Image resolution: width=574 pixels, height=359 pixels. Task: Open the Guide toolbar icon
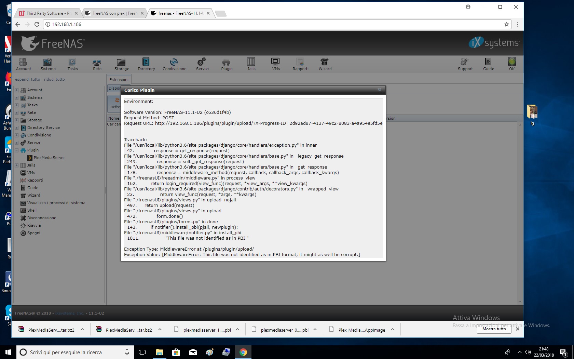pos(488,64)
